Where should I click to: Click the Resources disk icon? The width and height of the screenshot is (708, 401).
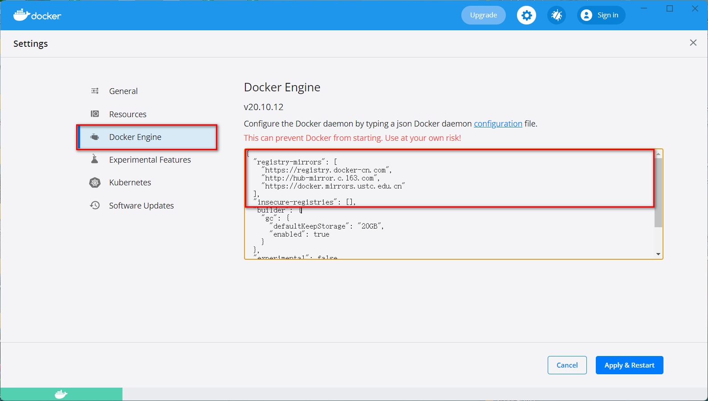coord(95,114)
